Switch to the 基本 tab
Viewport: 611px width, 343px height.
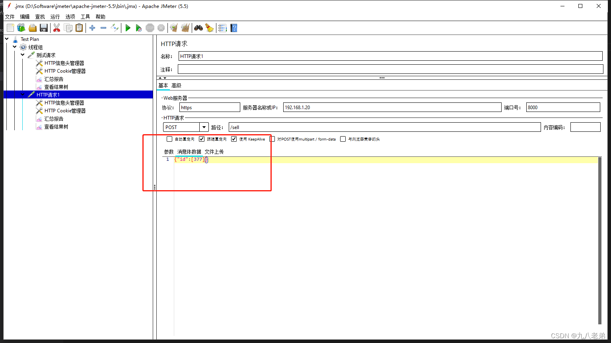coord(163,85)
